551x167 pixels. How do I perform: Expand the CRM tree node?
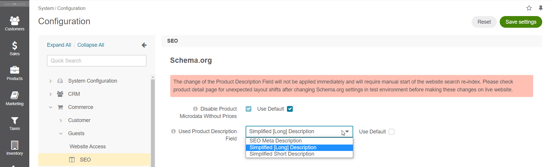click(x=50, y=94)
